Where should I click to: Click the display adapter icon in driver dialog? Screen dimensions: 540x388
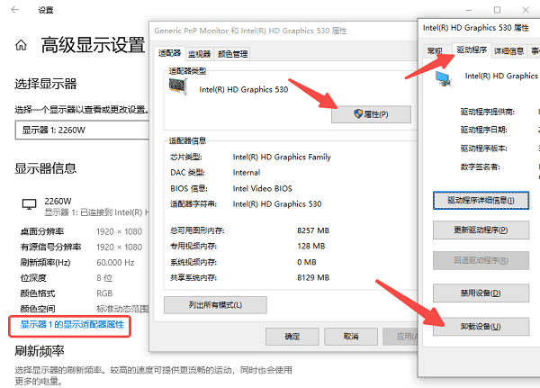[444, 77]
